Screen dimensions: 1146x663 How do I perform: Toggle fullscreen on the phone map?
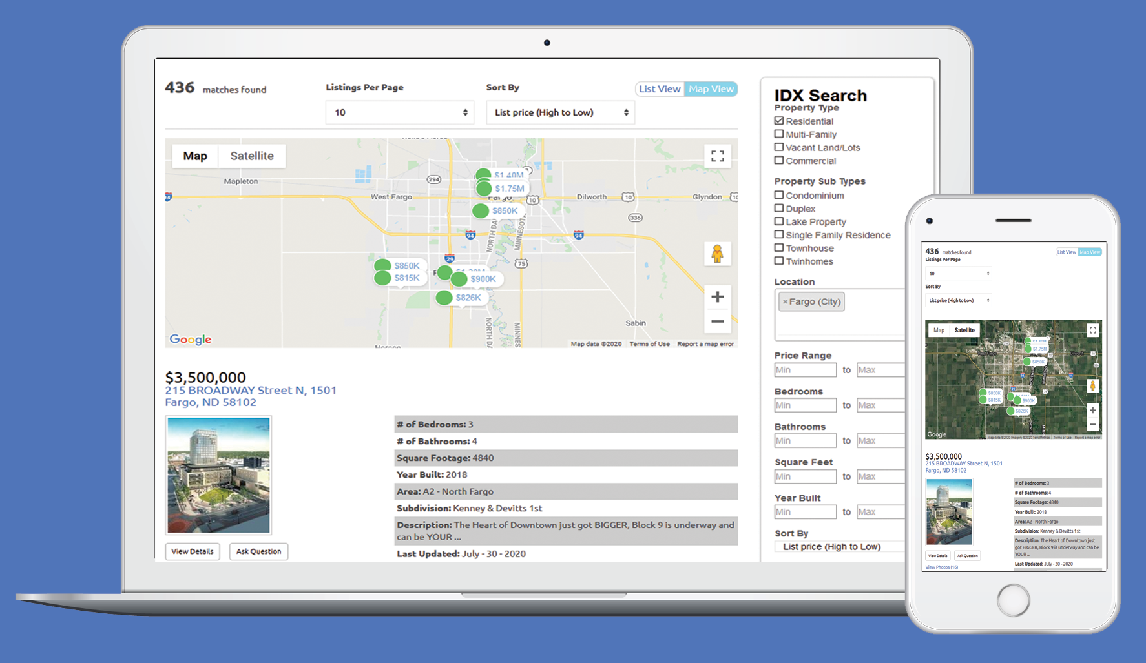click(1092, 330)
